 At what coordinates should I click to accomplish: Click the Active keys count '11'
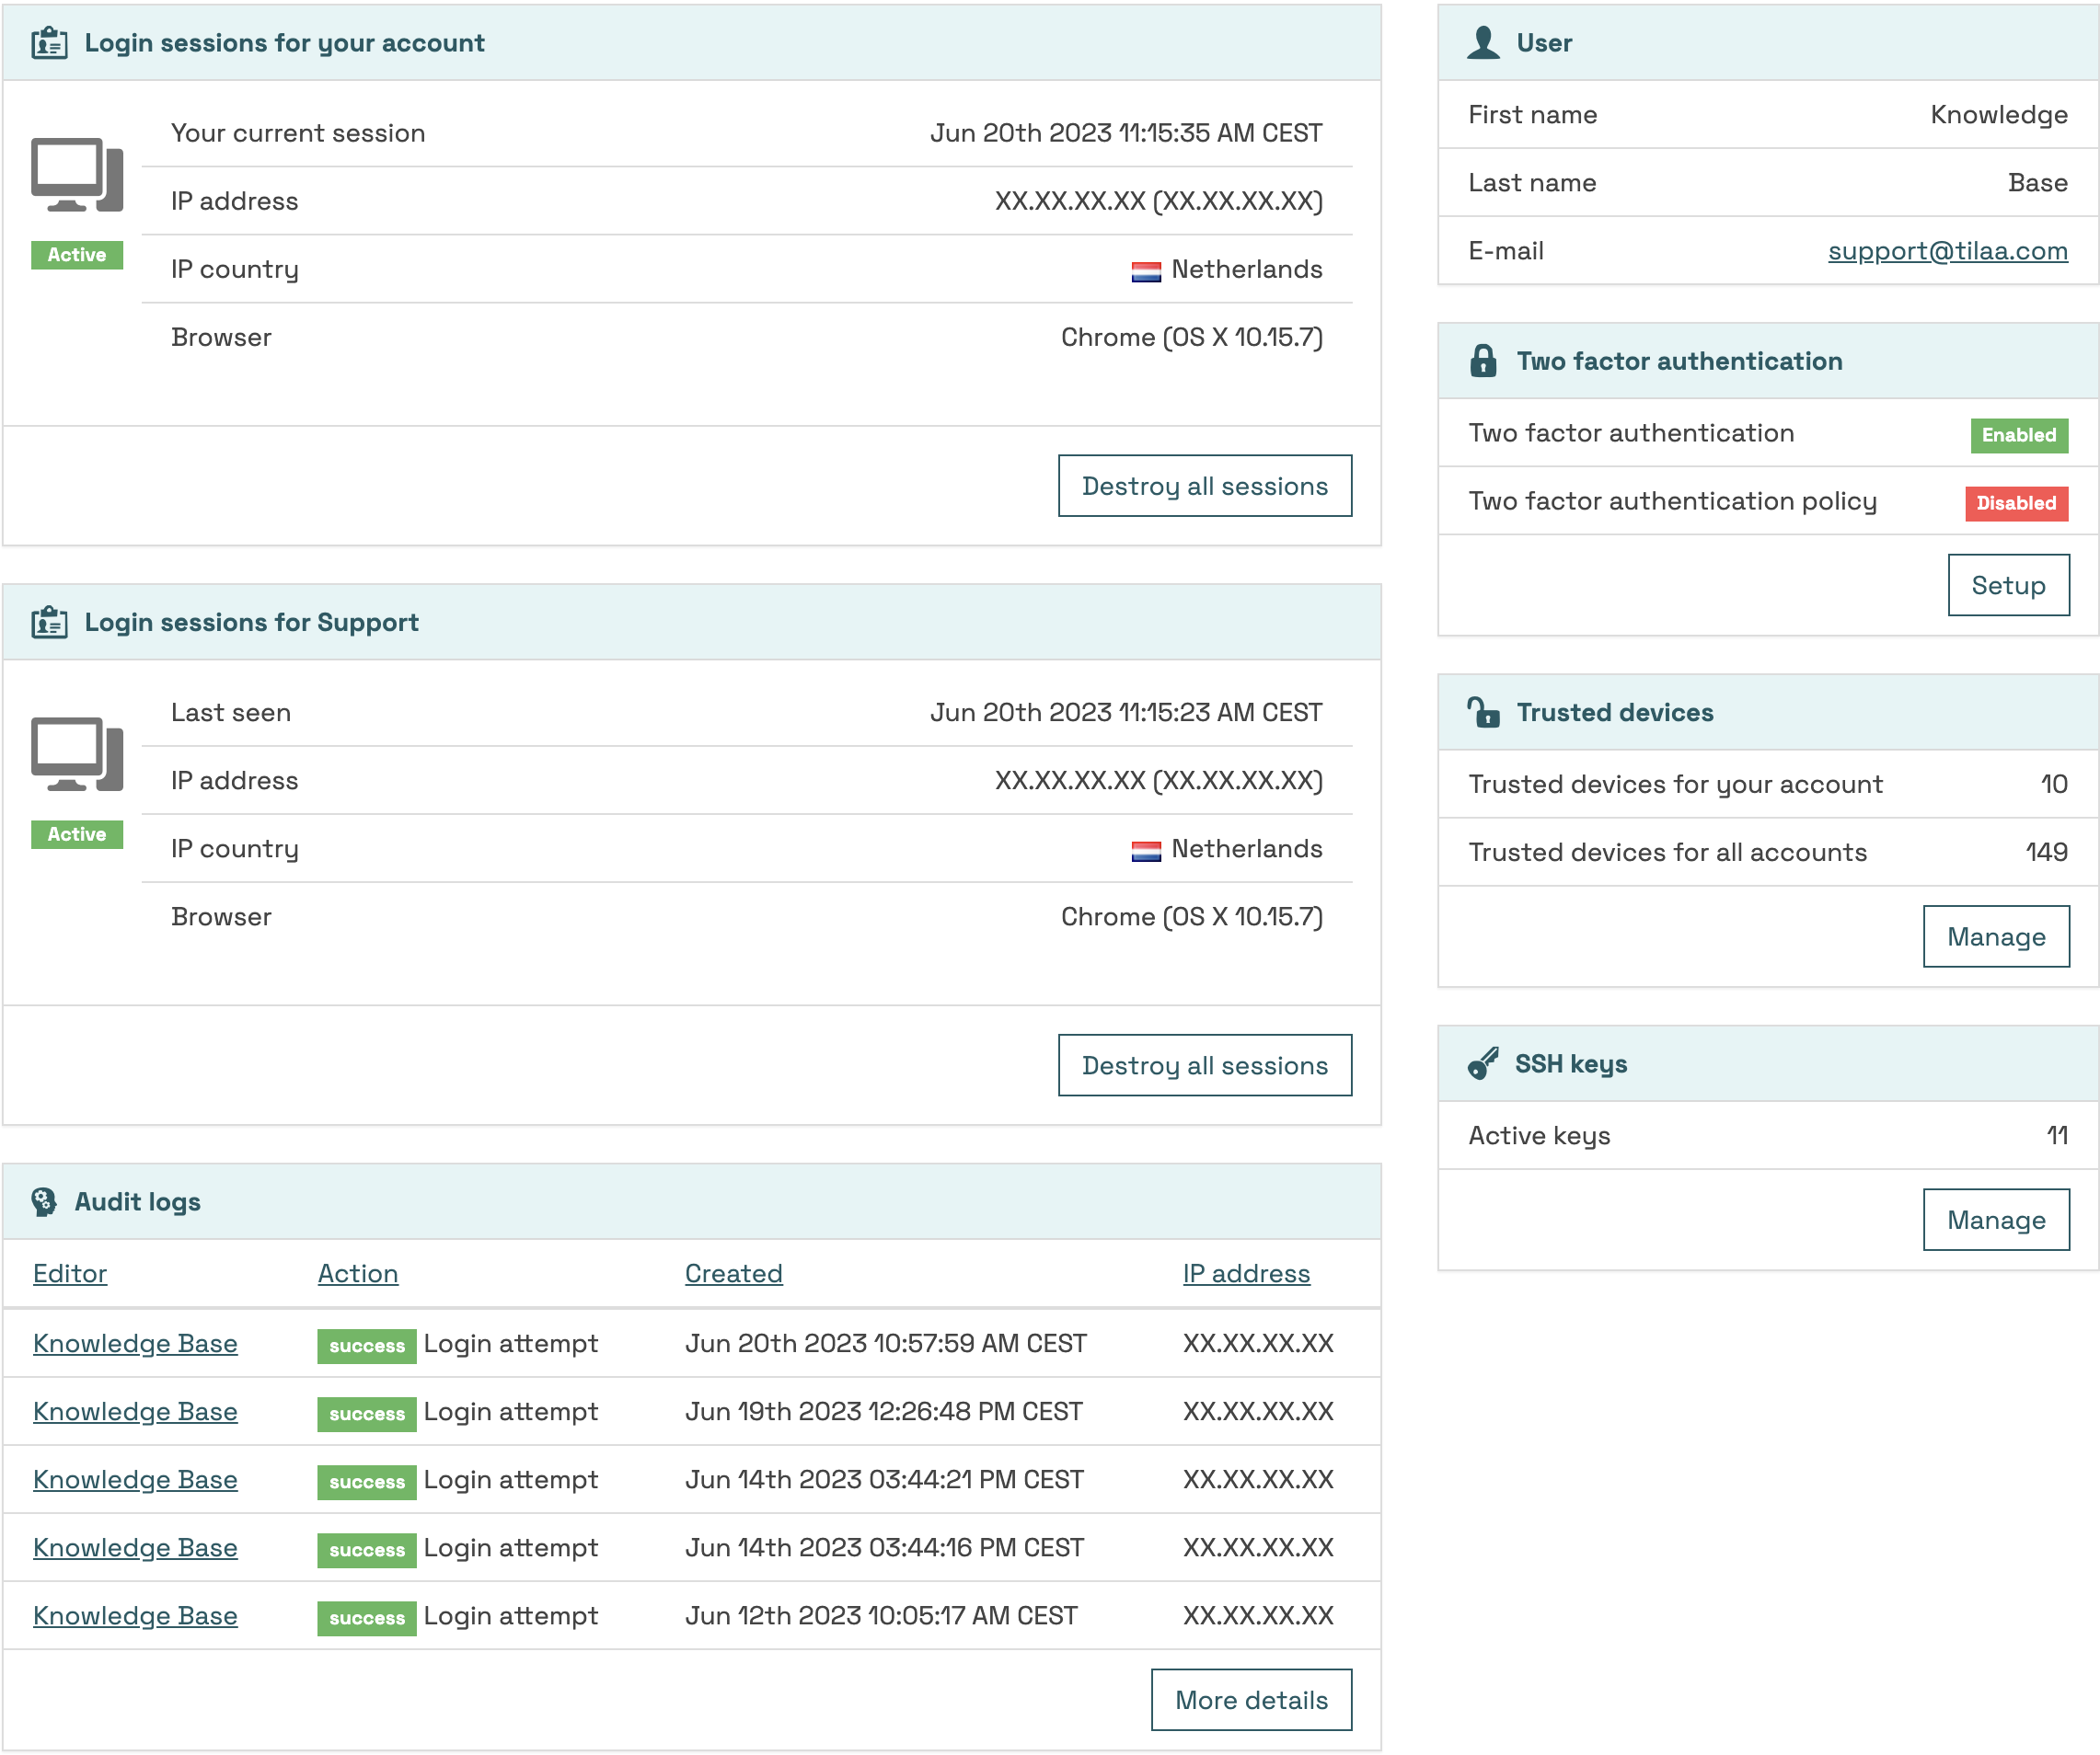2057,1135
